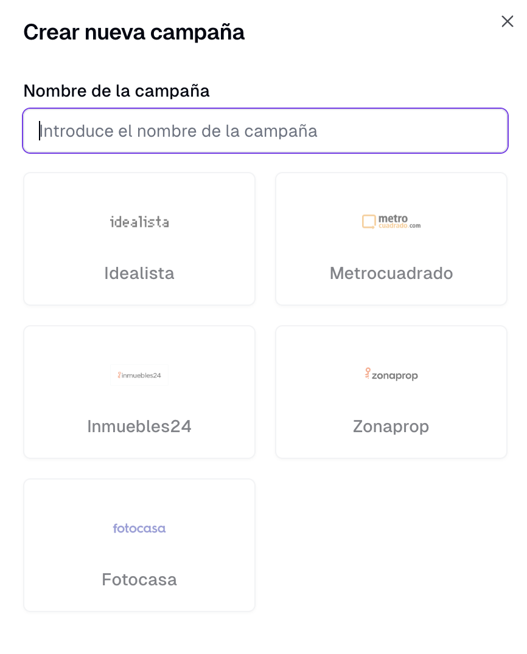Focus the campaign name input field
The image size is (527, 654).
click(265, 131)
